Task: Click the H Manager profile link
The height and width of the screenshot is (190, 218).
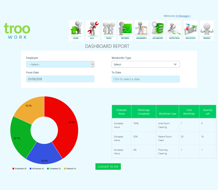Action: tap(183, 16)
